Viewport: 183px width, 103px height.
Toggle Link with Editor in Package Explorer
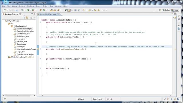27,18
